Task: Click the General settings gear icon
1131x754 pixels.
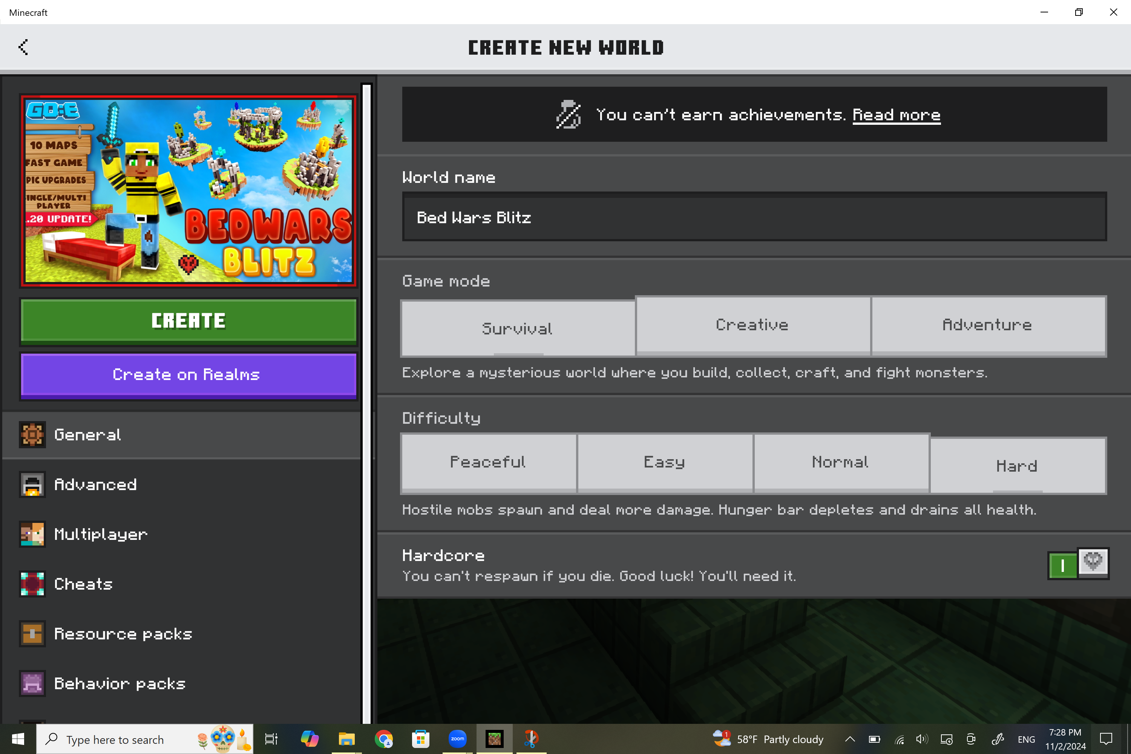Action: 32,435
